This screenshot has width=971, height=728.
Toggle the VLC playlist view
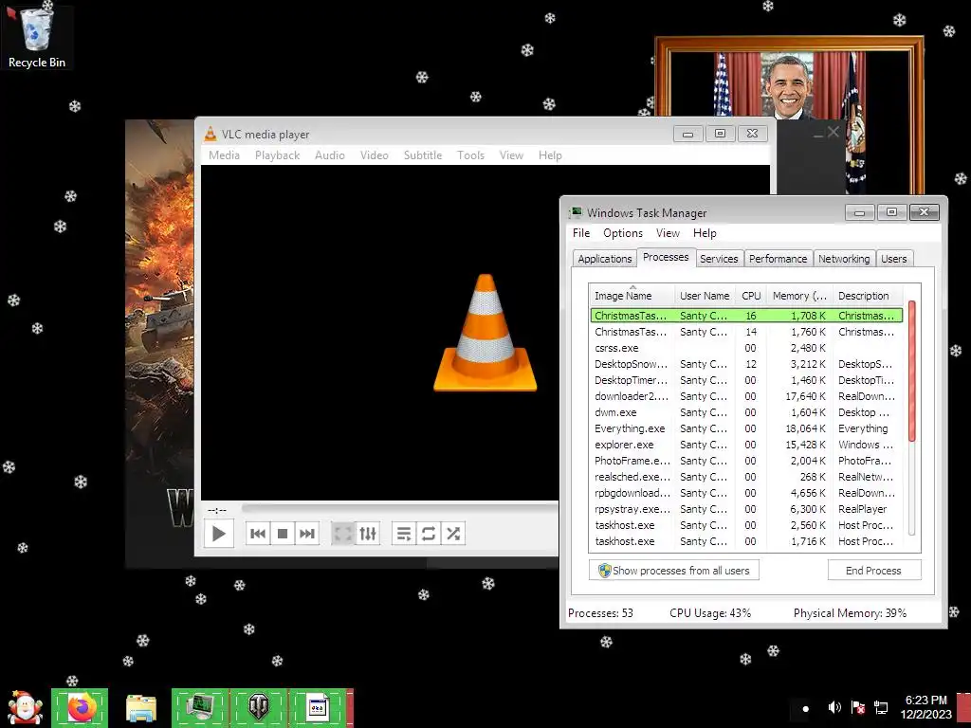point(404,533)
